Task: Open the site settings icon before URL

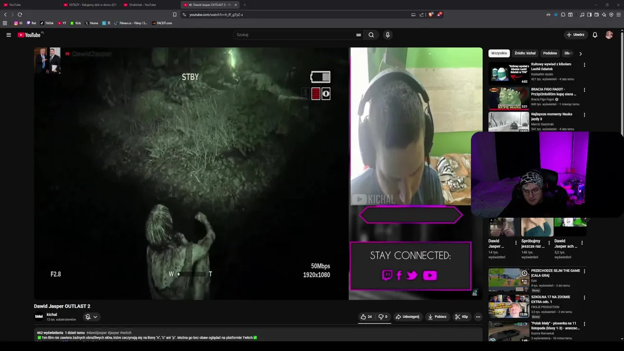Action: 184,15
